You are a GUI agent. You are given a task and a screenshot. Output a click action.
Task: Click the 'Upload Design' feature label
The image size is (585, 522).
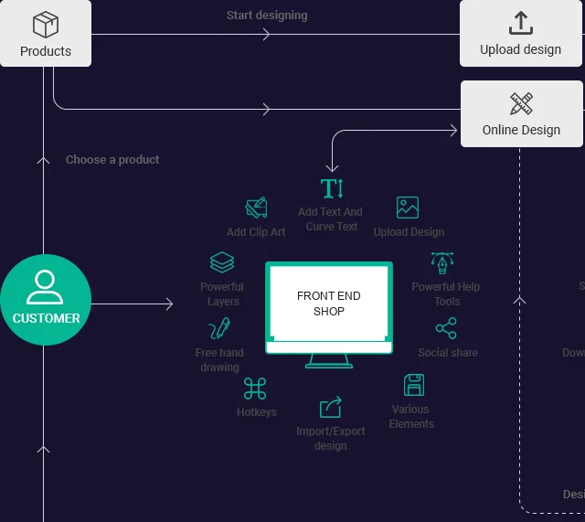tap(409, 232)
